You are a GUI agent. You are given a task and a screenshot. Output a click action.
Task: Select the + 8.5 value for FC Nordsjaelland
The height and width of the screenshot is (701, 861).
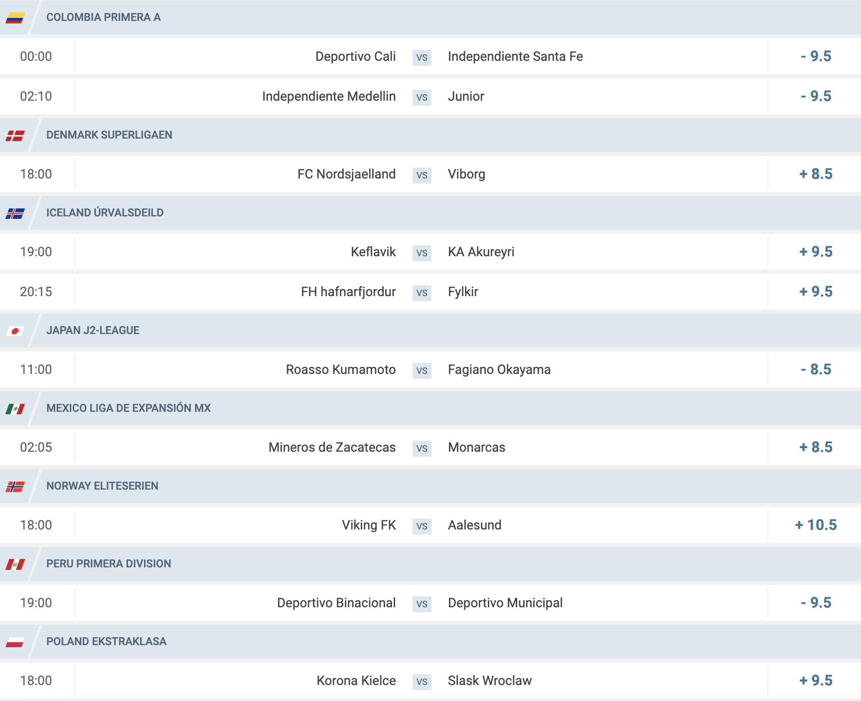816,174
